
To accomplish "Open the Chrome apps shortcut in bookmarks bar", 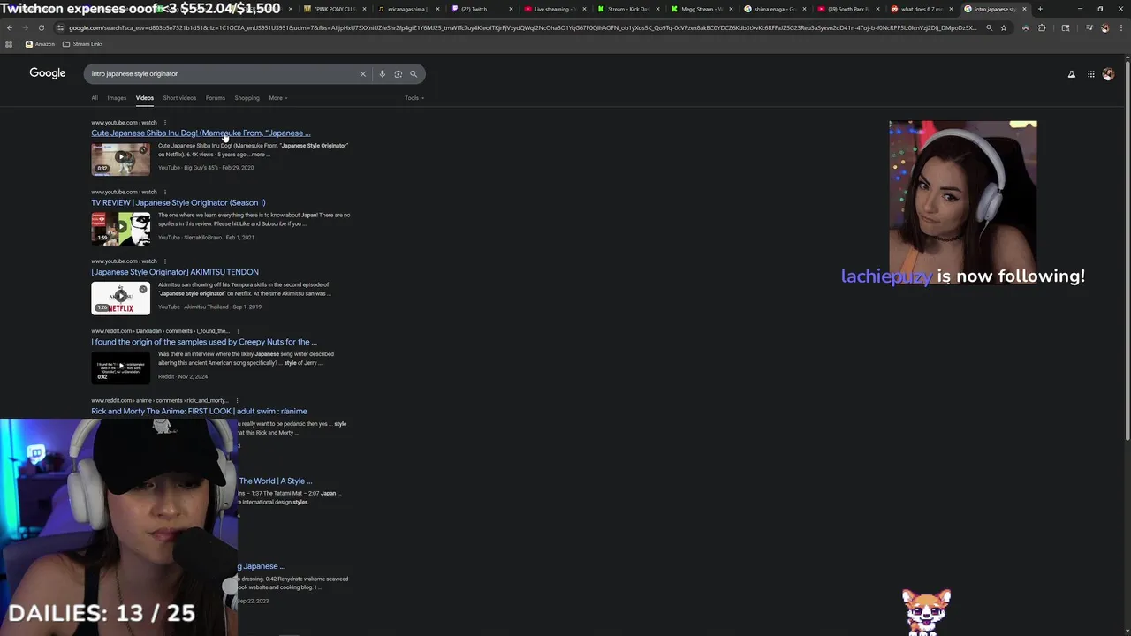I will [x=9, y=44].
